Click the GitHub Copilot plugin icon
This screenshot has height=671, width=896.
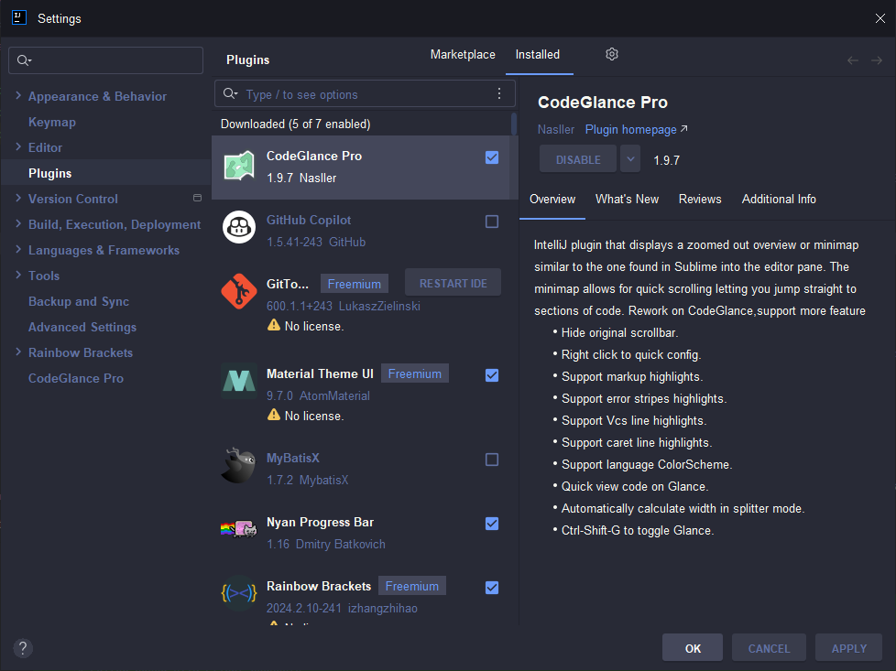(239, 227)
